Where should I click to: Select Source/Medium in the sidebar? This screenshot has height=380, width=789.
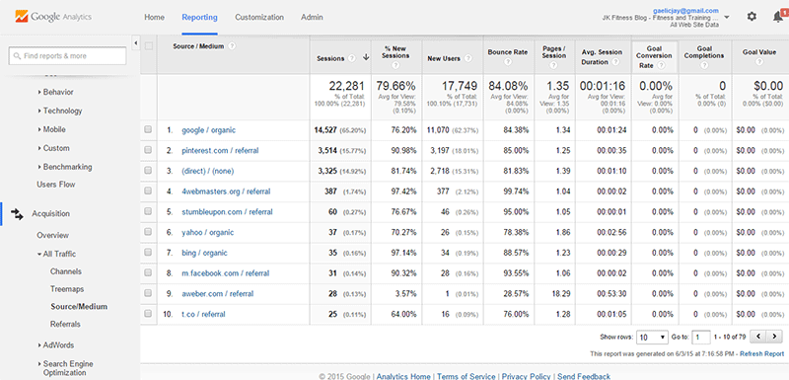(x=79, y=307)
